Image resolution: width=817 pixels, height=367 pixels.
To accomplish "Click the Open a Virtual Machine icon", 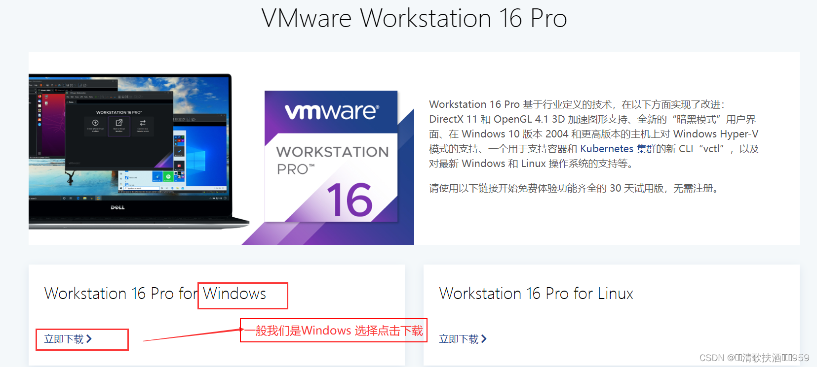I will click(119, 123).
